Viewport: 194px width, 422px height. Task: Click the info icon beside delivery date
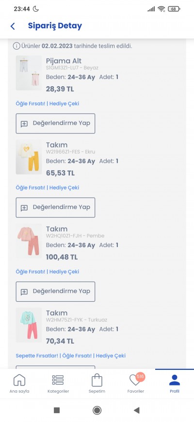click(x=16, y=46)
